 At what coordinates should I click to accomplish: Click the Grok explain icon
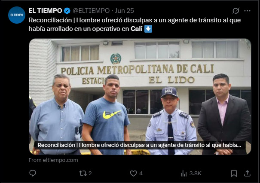click(x=236, y=11)
